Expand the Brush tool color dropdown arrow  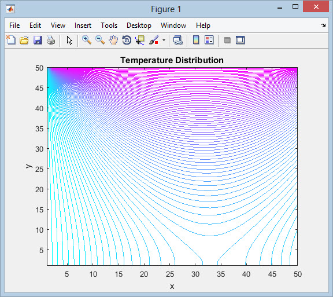(164, 40)
